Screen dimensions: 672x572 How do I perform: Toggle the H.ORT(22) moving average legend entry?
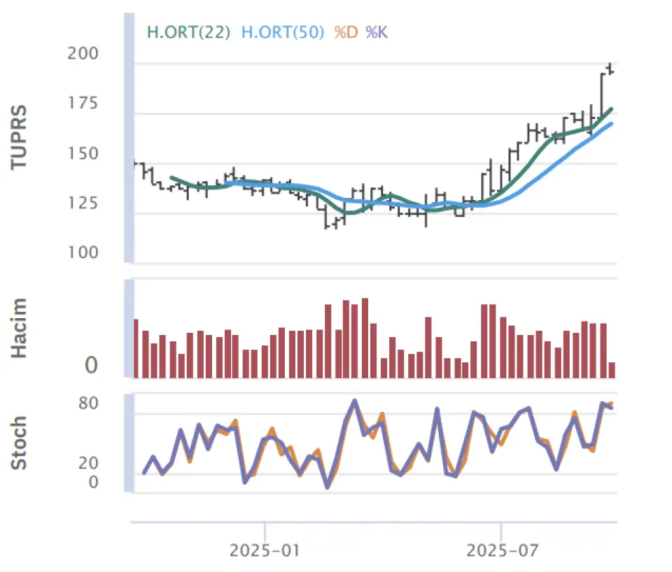coord(188,33)
